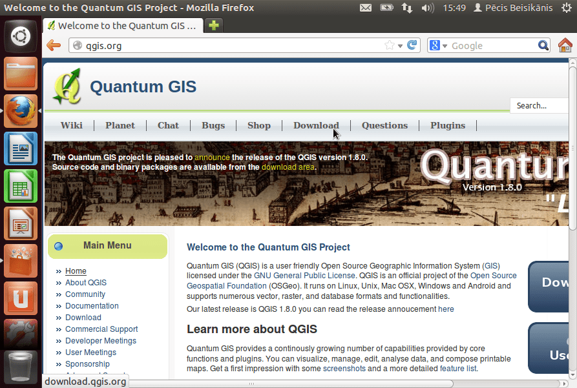Open the session power gear menu
The width and height of the screenshot is (577, 388).
point(567,8)
